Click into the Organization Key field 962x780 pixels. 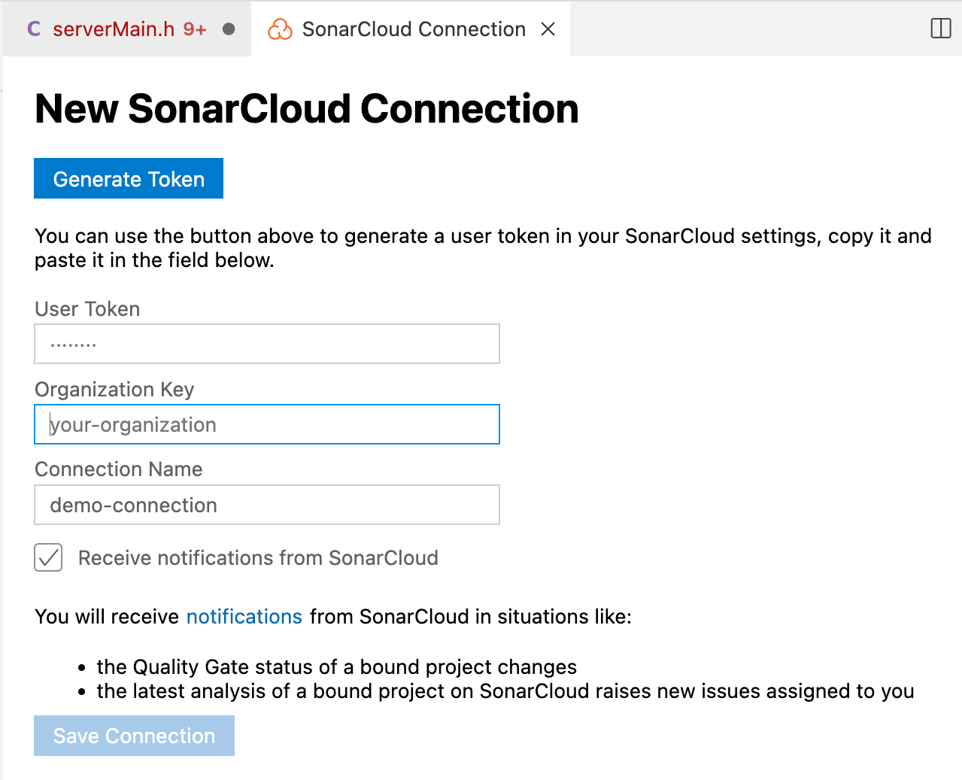tap(267, 424)
